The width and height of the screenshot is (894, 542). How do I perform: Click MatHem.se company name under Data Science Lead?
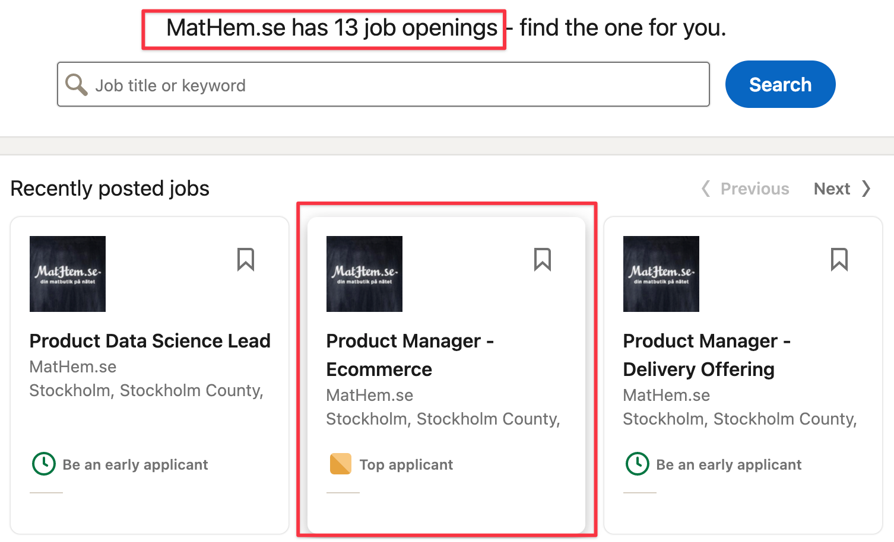[x=73, y=367]
